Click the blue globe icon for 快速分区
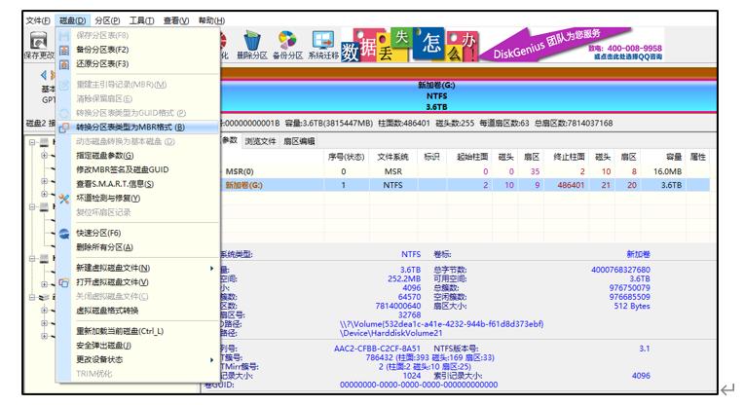This screenshot has height=405, width=744. (x=64, y=234)
